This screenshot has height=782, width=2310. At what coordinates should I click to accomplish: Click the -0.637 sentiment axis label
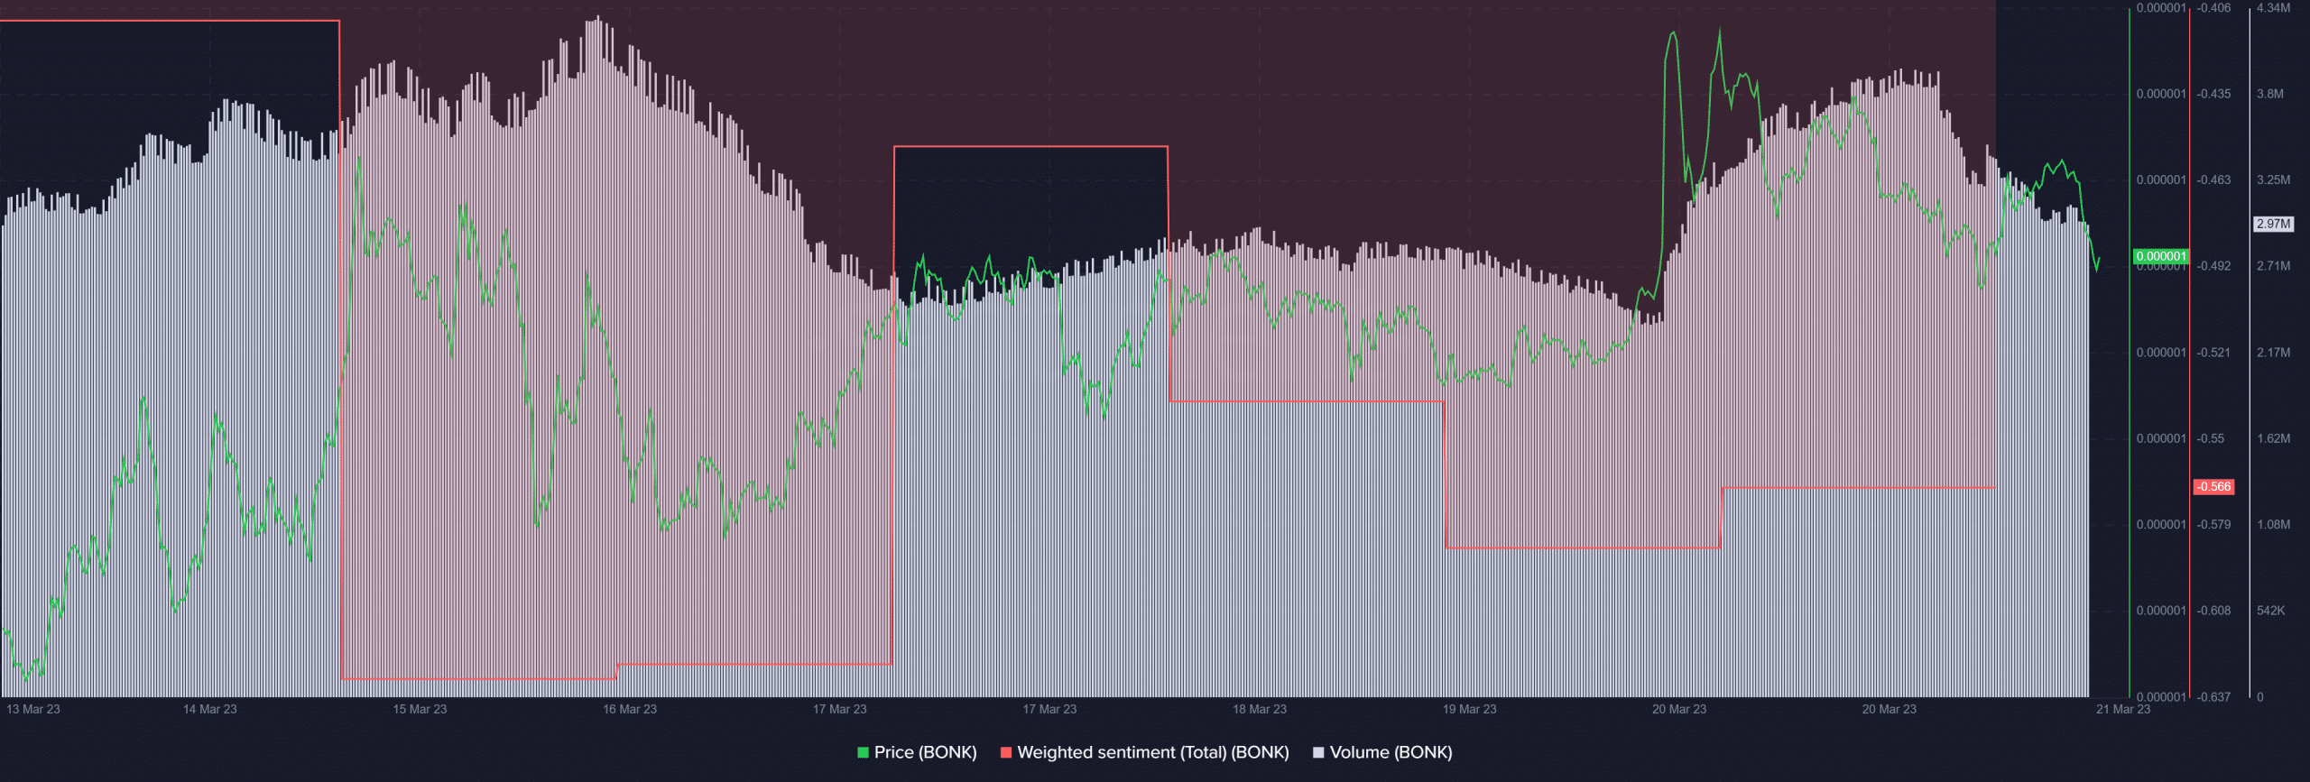pyautogui.click(x=2213, y=696)
